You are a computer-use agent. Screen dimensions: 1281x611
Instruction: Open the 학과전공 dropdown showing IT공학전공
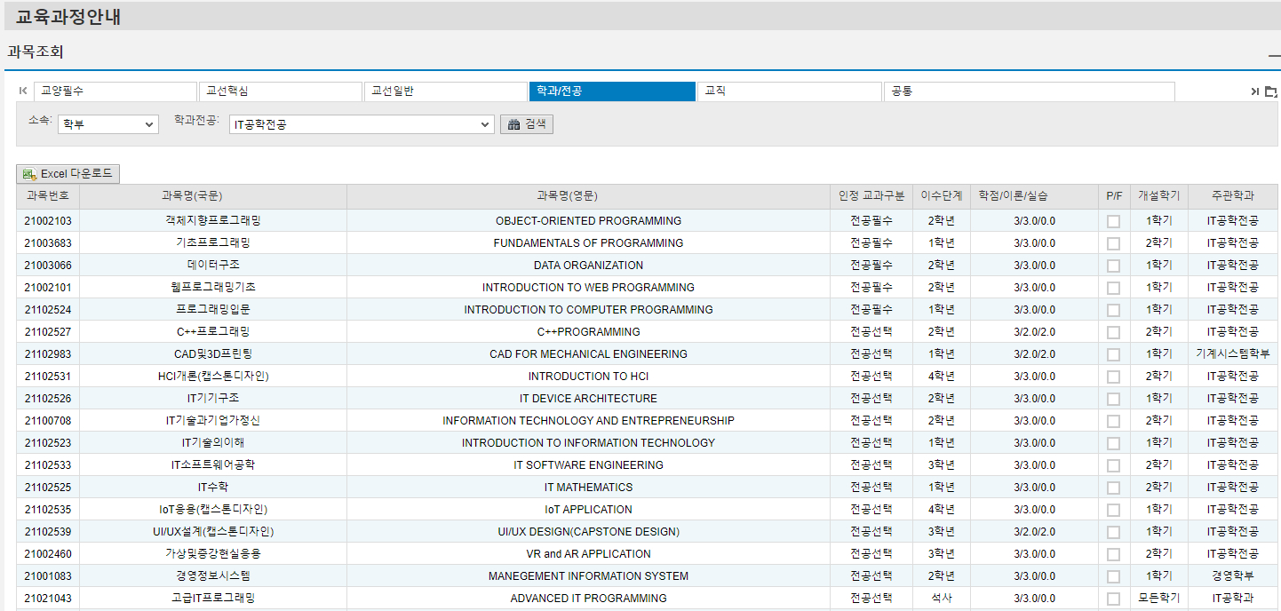click(x=362, y=124)
